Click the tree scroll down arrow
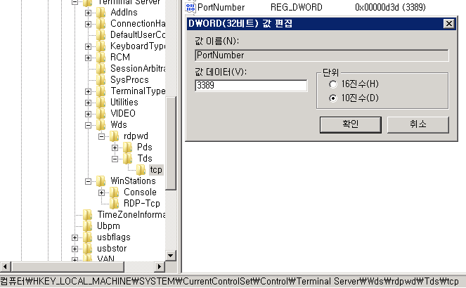 pyautogui.click(x=171, y=256)
